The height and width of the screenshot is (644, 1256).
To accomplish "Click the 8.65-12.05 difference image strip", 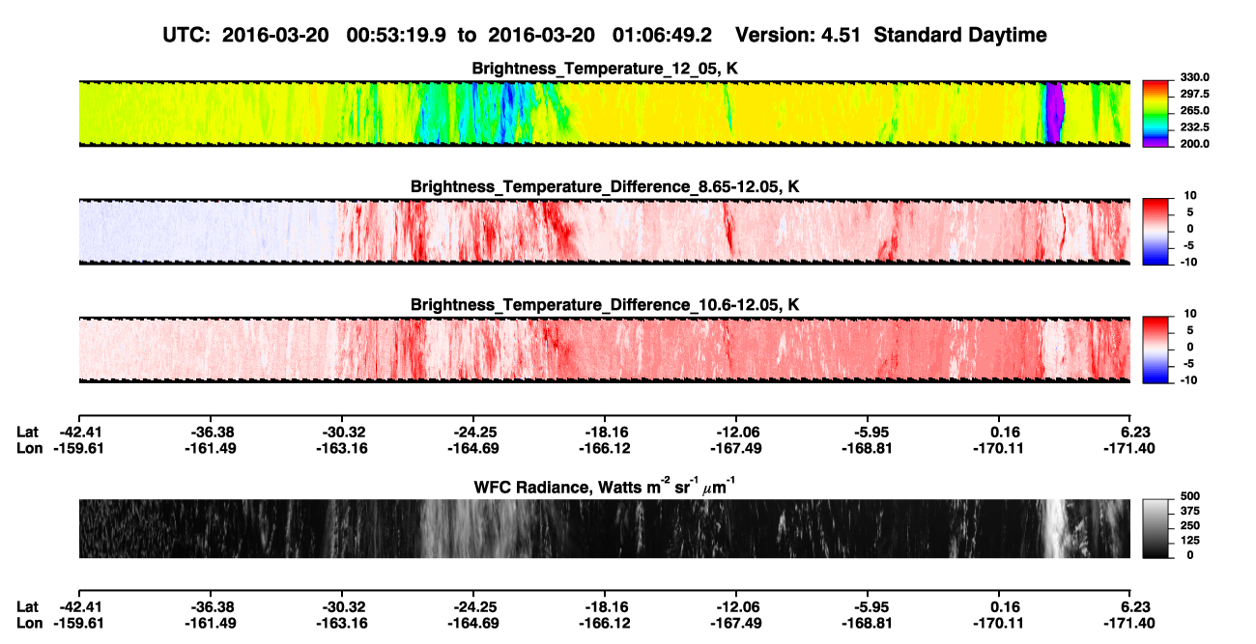I will click(x=604, y=232).
